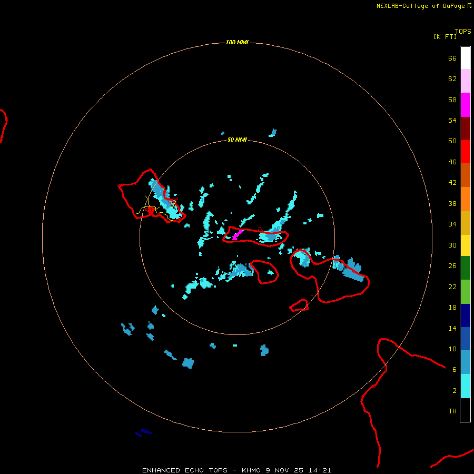Click the cyan 10 kft legend swatch

coord(465,386)
